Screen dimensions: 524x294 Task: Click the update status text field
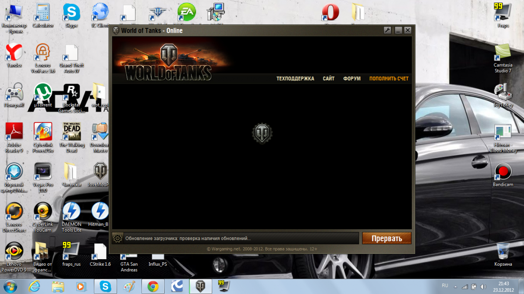coord(241,238)
